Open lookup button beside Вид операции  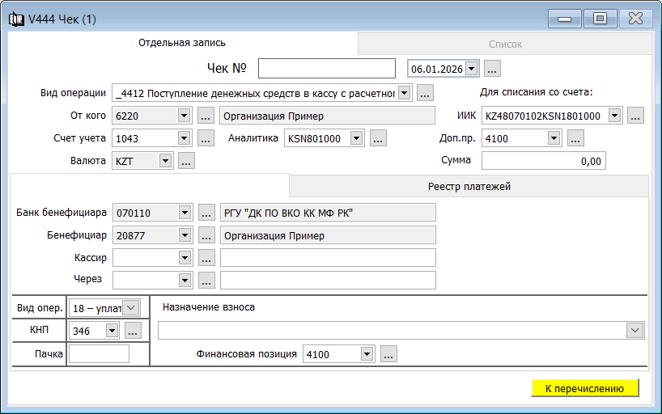click(x=426, y=92)
